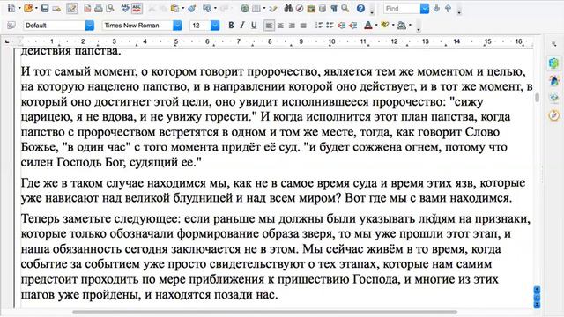Viewport: 564px width, 317px height.
Task: Click the Paste clipboard icon
Action: pos(174,8)
